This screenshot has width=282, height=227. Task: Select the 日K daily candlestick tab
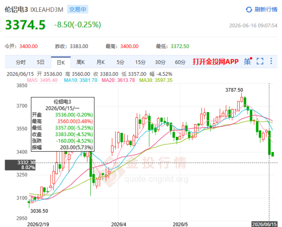61,63
